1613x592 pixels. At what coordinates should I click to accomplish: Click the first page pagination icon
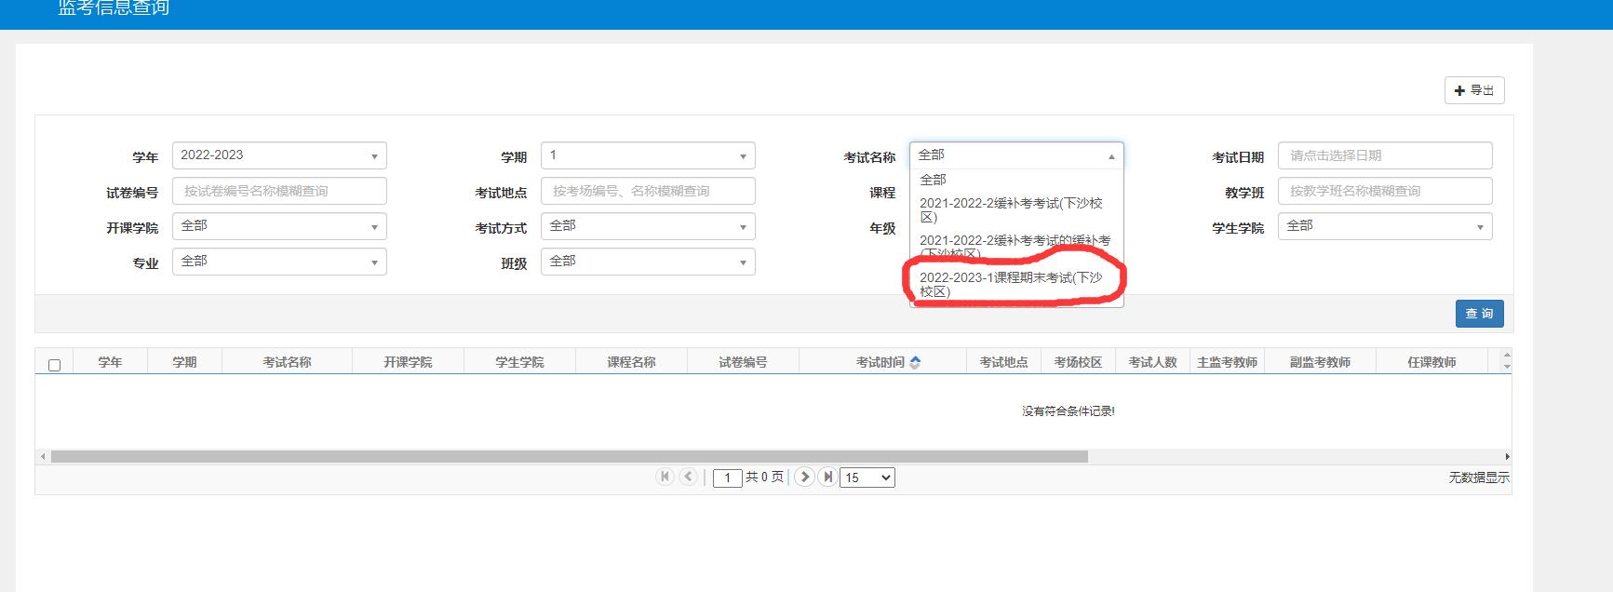tap(665, 477)
